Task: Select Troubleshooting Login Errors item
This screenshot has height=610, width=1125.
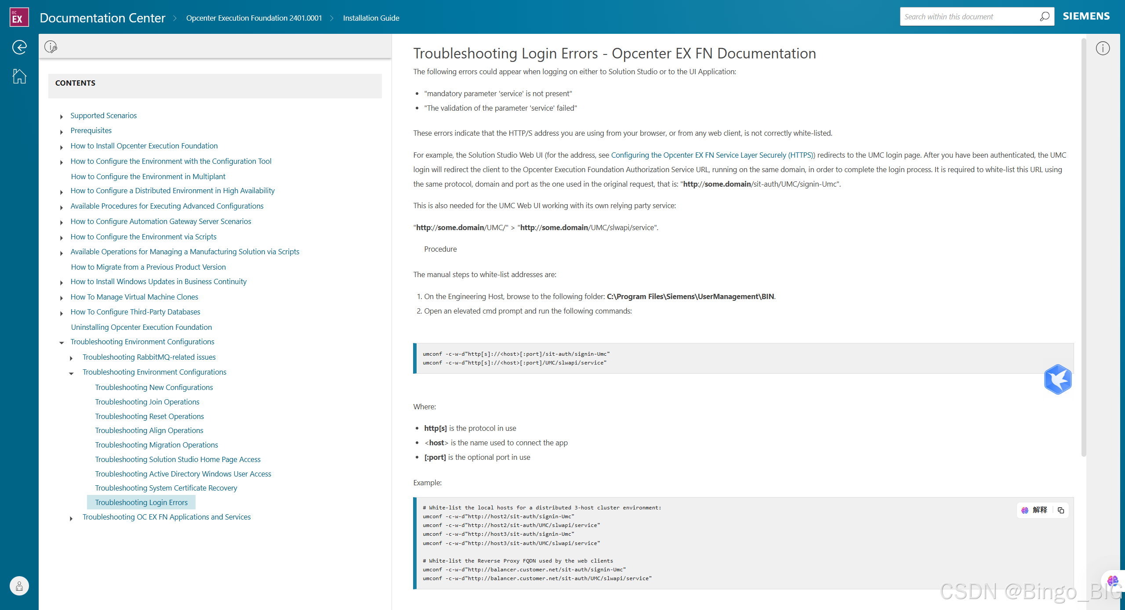Action: click(x=141, y=502)
